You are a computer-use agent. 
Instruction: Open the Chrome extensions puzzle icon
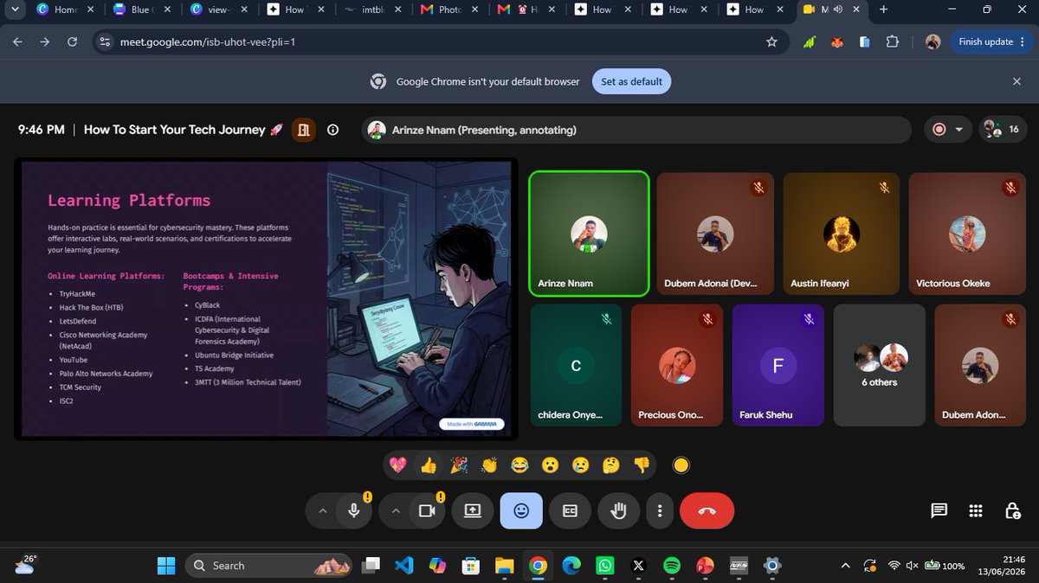(893, 42)
